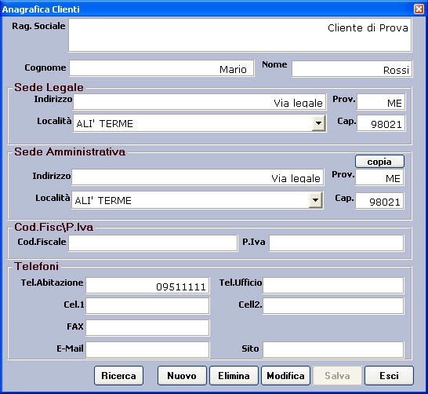Image resolution: width=428 pixels, height=394 pixels.
Task: Open the Sede Legale Località dropdown arrow
Action: coord(318,123)
